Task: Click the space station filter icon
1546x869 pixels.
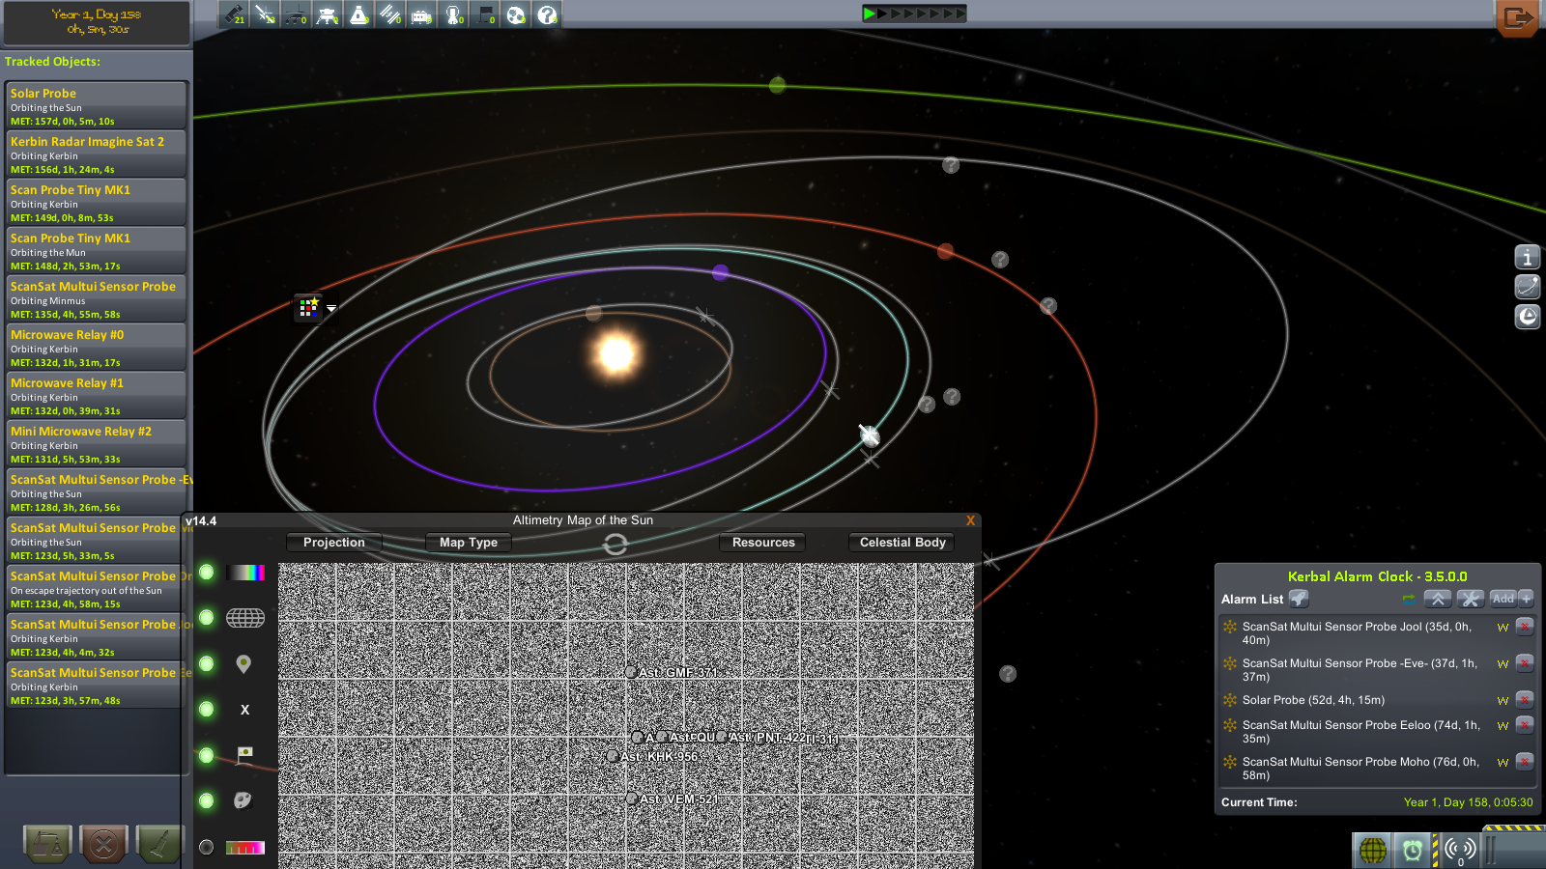Action: tap(389, 14)
